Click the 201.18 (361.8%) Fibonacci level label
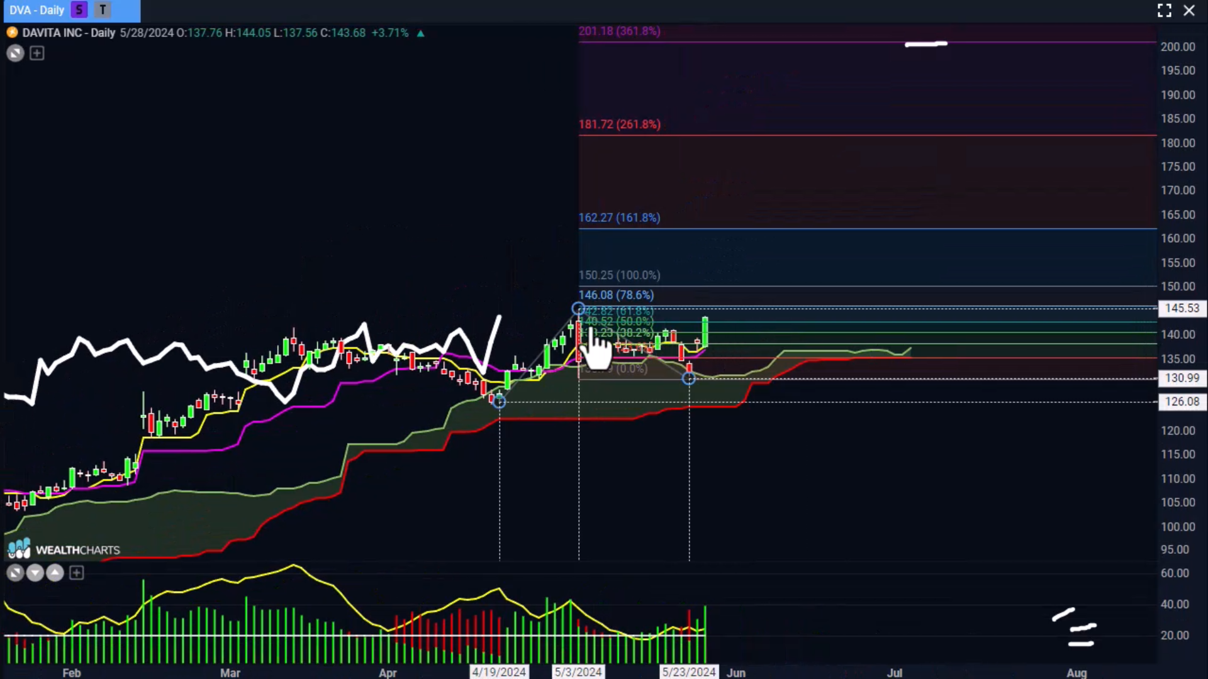The image size is (1208, 679). 620,31
